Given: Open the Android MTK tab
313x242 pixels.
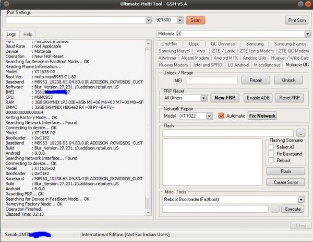Looking at the screenshot, I should click(226, 58).
